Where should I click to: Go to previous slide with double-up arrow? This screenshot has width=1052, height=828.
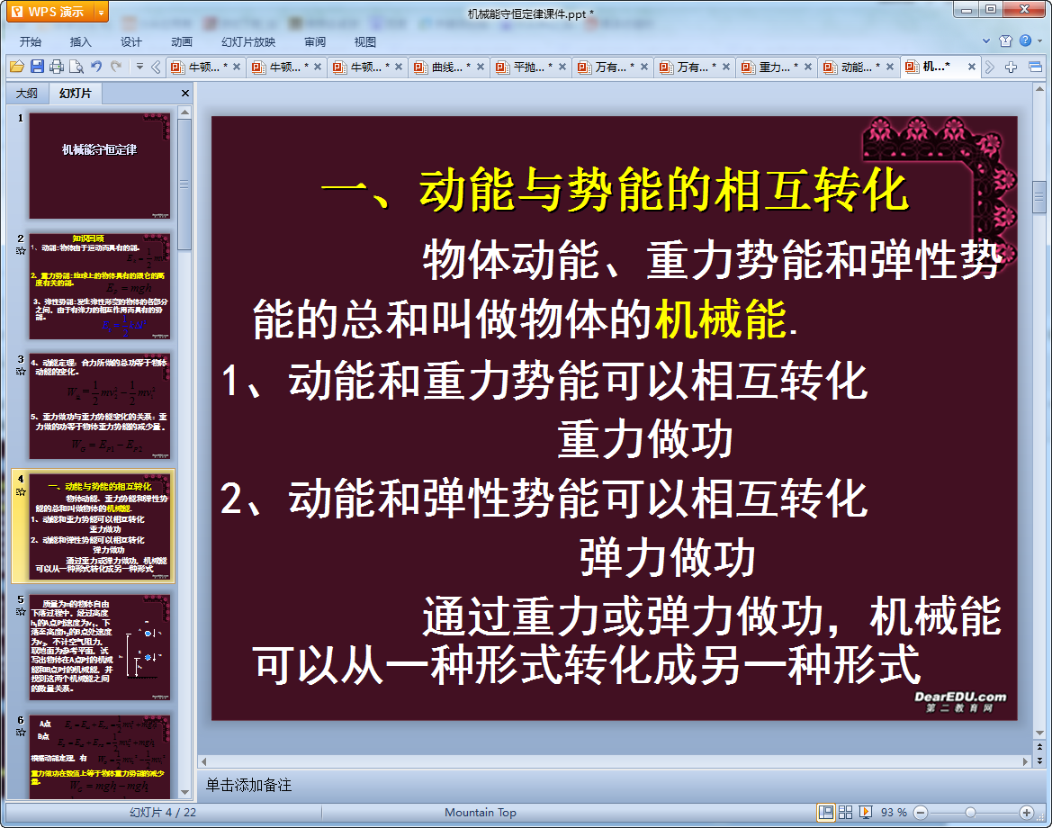point(1039,746)
